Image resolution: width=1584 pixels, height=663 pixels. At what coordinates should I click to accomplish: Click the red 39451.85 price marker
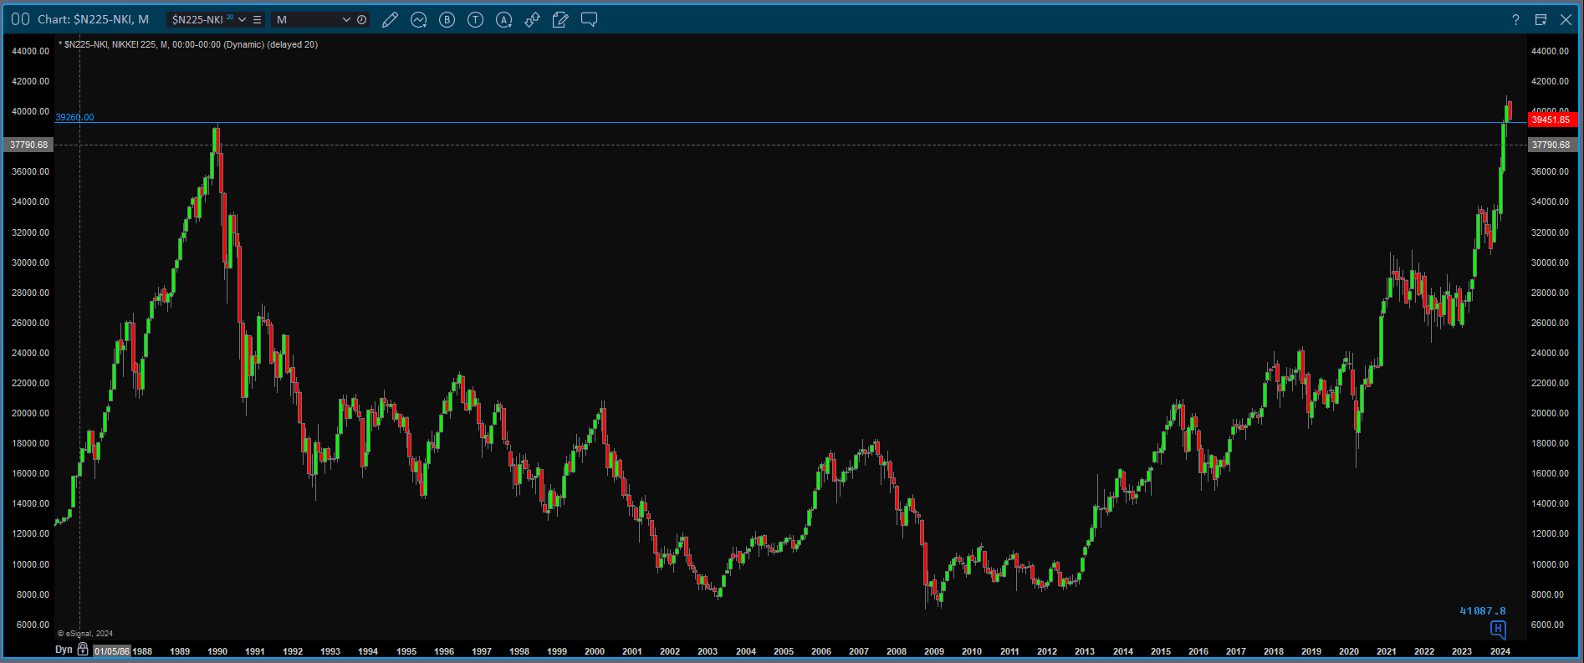(x=1552, y=120)
